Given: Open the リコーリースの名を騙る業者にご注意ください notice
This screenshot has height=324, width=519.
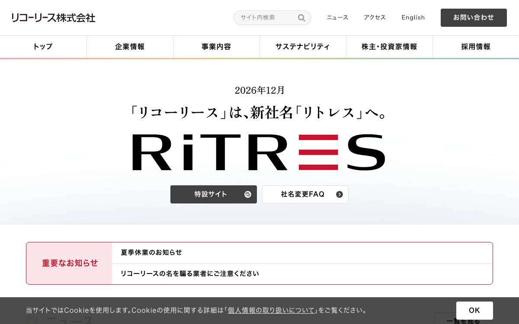Looking at the screenshot, I should click(302, 274).
